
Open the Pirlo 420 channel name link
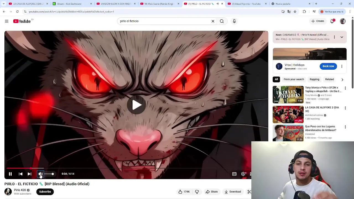[20, 190]
